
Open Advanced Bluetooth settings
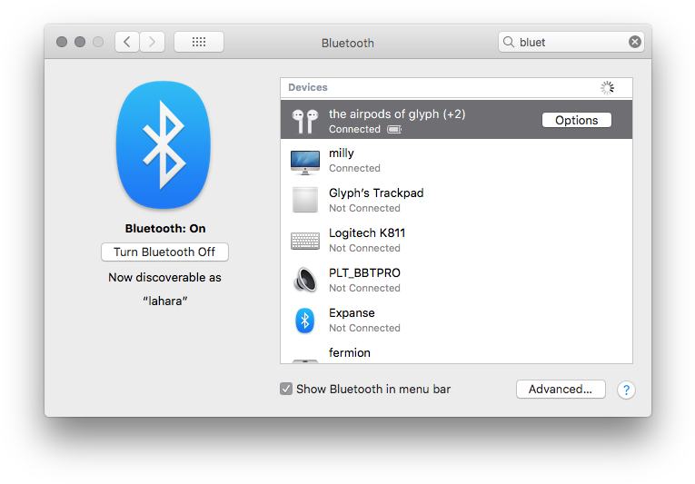pyautogui.click(x=561, y=390)
